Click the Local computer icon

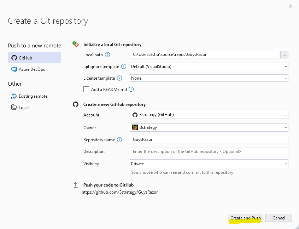click(x=14, y=108)
